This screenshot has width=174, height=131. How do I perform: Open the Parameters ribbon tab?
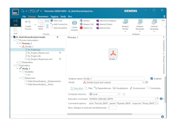pyautogui.click(x=43, y=17)
